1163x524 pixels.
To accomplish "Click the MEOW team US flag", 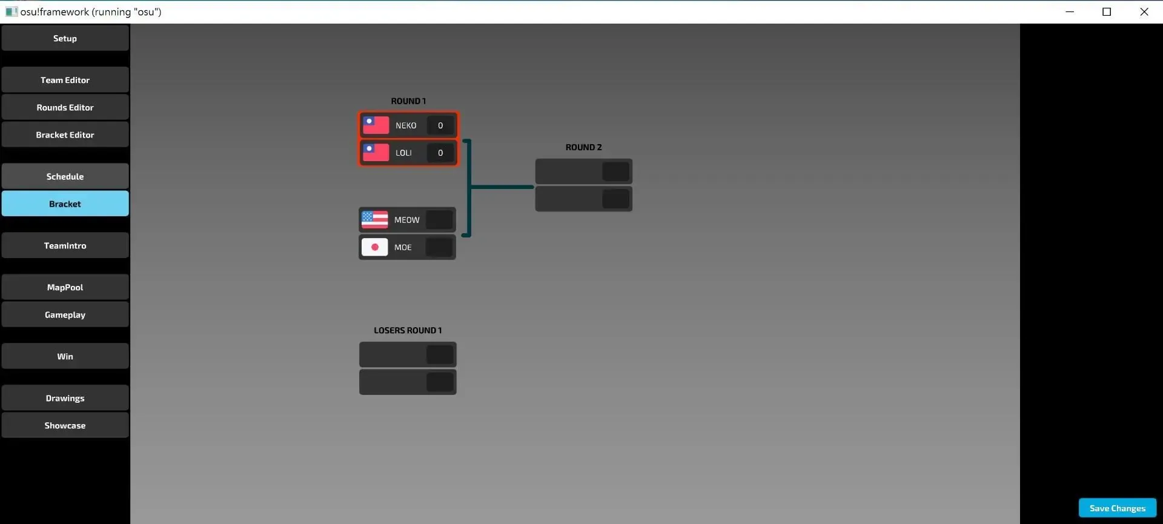I will point(374,220).
